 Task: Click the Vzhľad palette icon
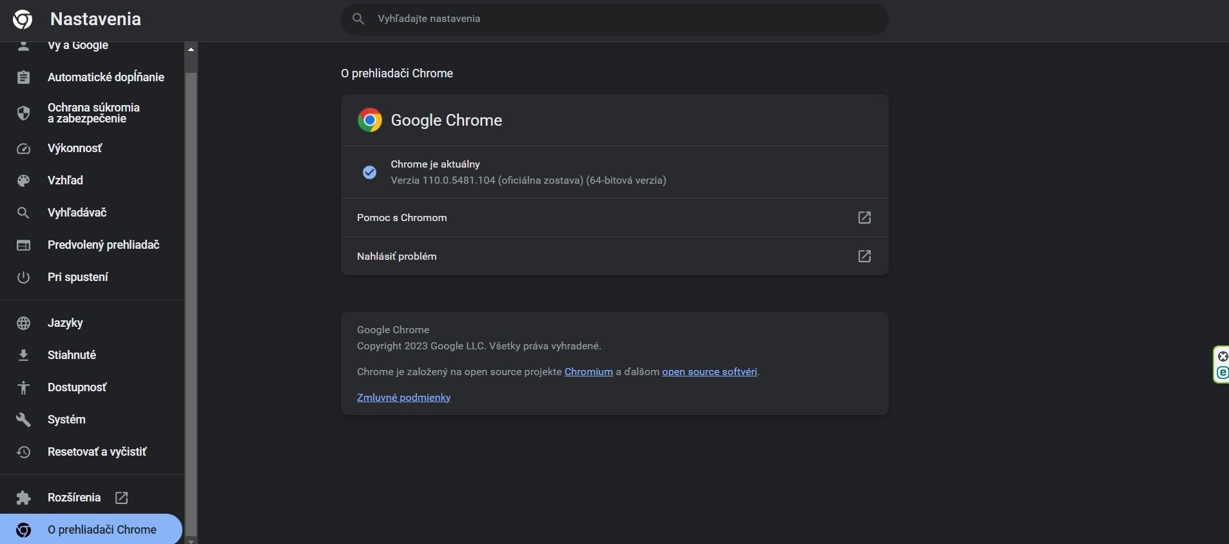point(23,181)
